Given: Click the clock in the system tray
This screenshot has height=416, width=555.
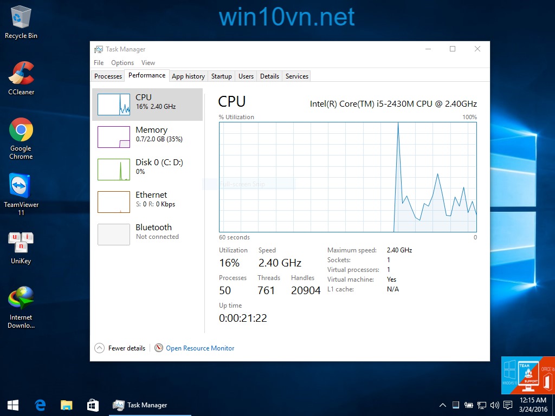Looking at the screenshot, I should [524, 405].
